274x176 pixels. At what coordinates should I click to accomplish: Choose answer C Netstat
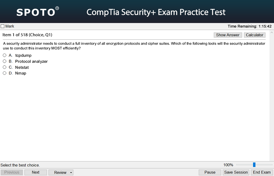[x=4, y=67]
